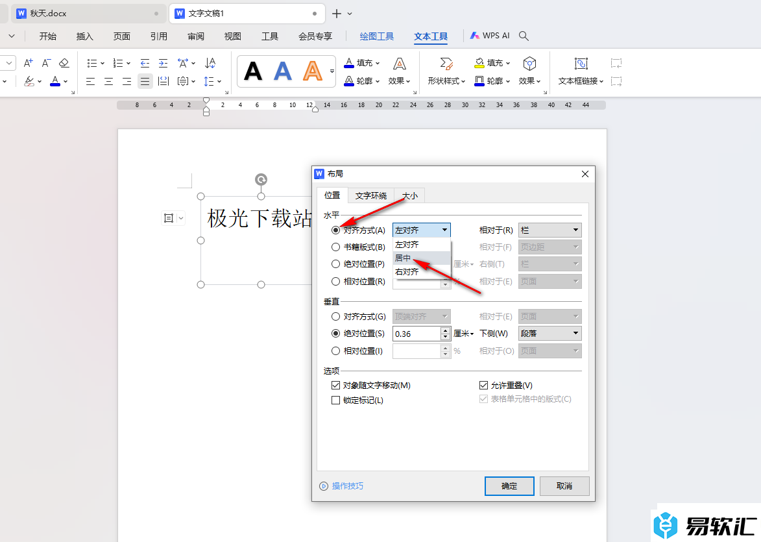
Task: Justify text alignment icon
Action: (145, 81)
